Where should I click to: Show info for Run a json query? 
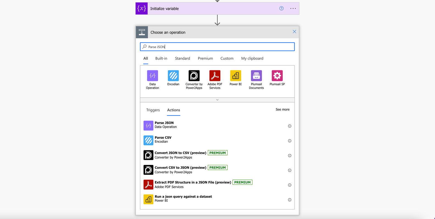point(290,200)
